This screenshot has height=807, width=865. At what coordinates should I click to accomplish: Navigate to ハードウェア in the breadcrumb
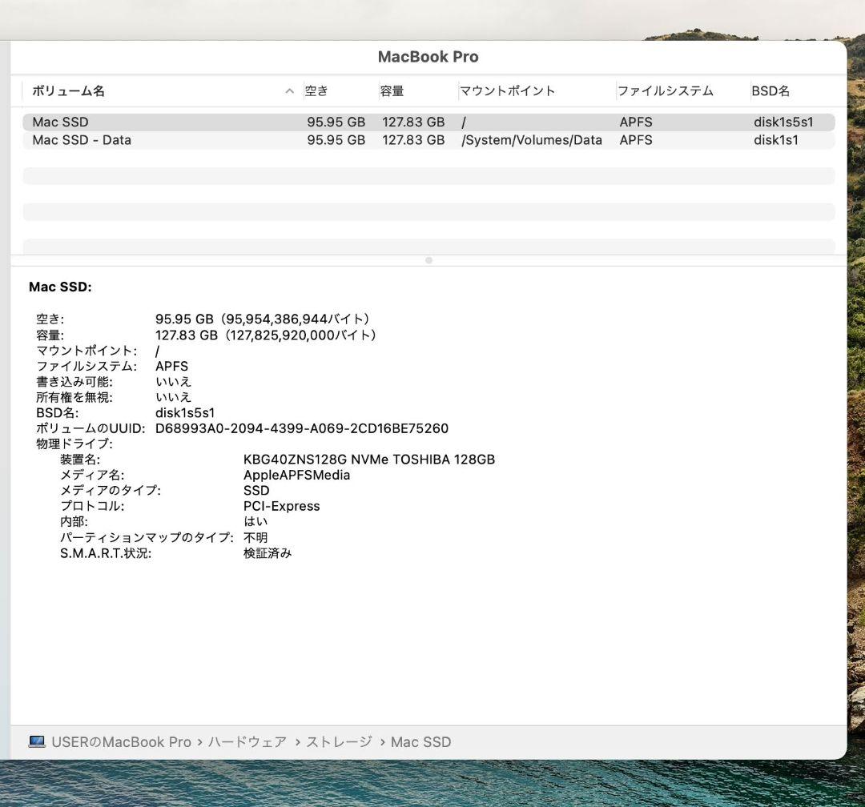point(248,741)
